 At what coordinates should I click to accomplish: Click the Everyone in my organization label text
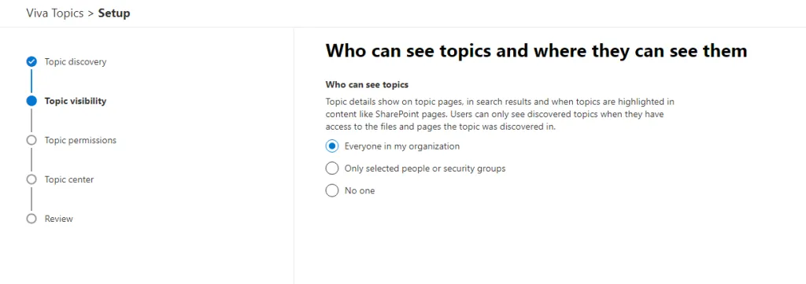pyautogui.click(x=402, y=146)
